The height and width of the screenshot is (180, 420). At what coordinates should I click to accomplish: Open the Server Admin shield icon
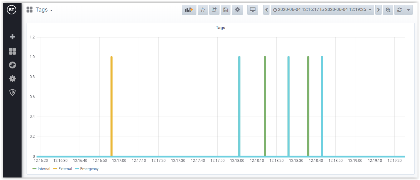[12, 92]
